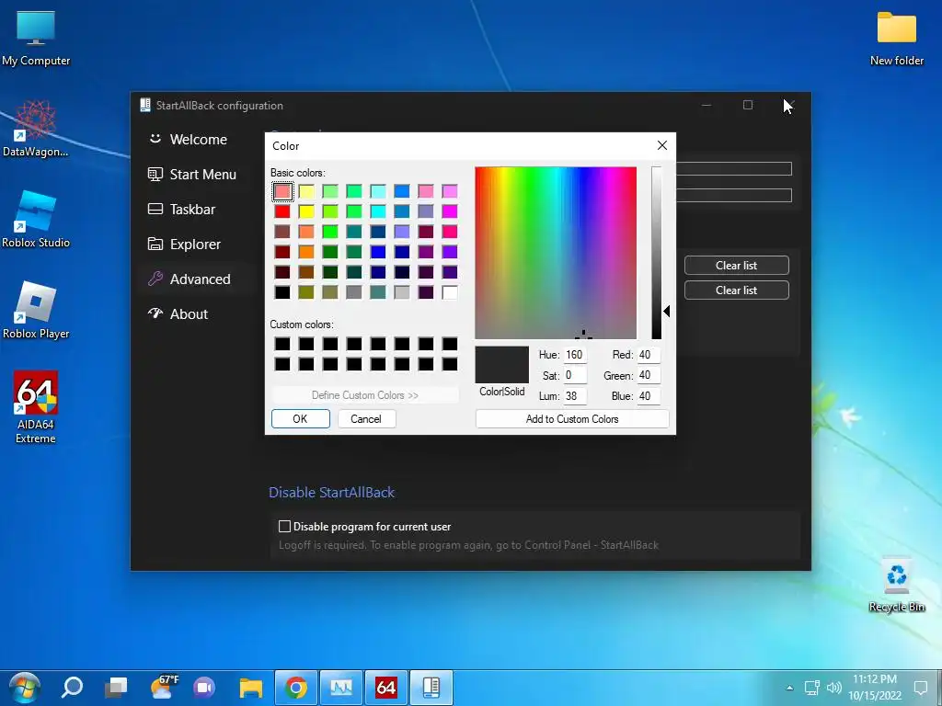Select the magenta basic color swatch
Viewport: 942px width, 706px height.
coord(449,211)
